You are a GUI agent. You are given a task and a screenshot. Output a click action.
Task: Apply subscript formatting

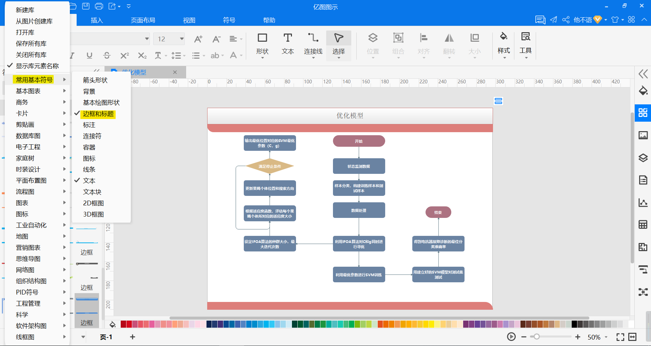142,55
